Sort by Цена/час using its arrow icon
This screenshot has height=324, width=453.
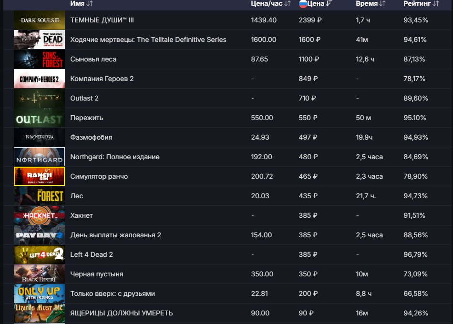287,4
